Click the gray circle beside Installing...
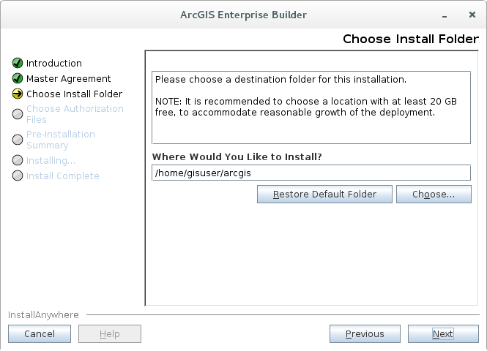The height and width of the screenshot is (351, 487). pos(18,160)
